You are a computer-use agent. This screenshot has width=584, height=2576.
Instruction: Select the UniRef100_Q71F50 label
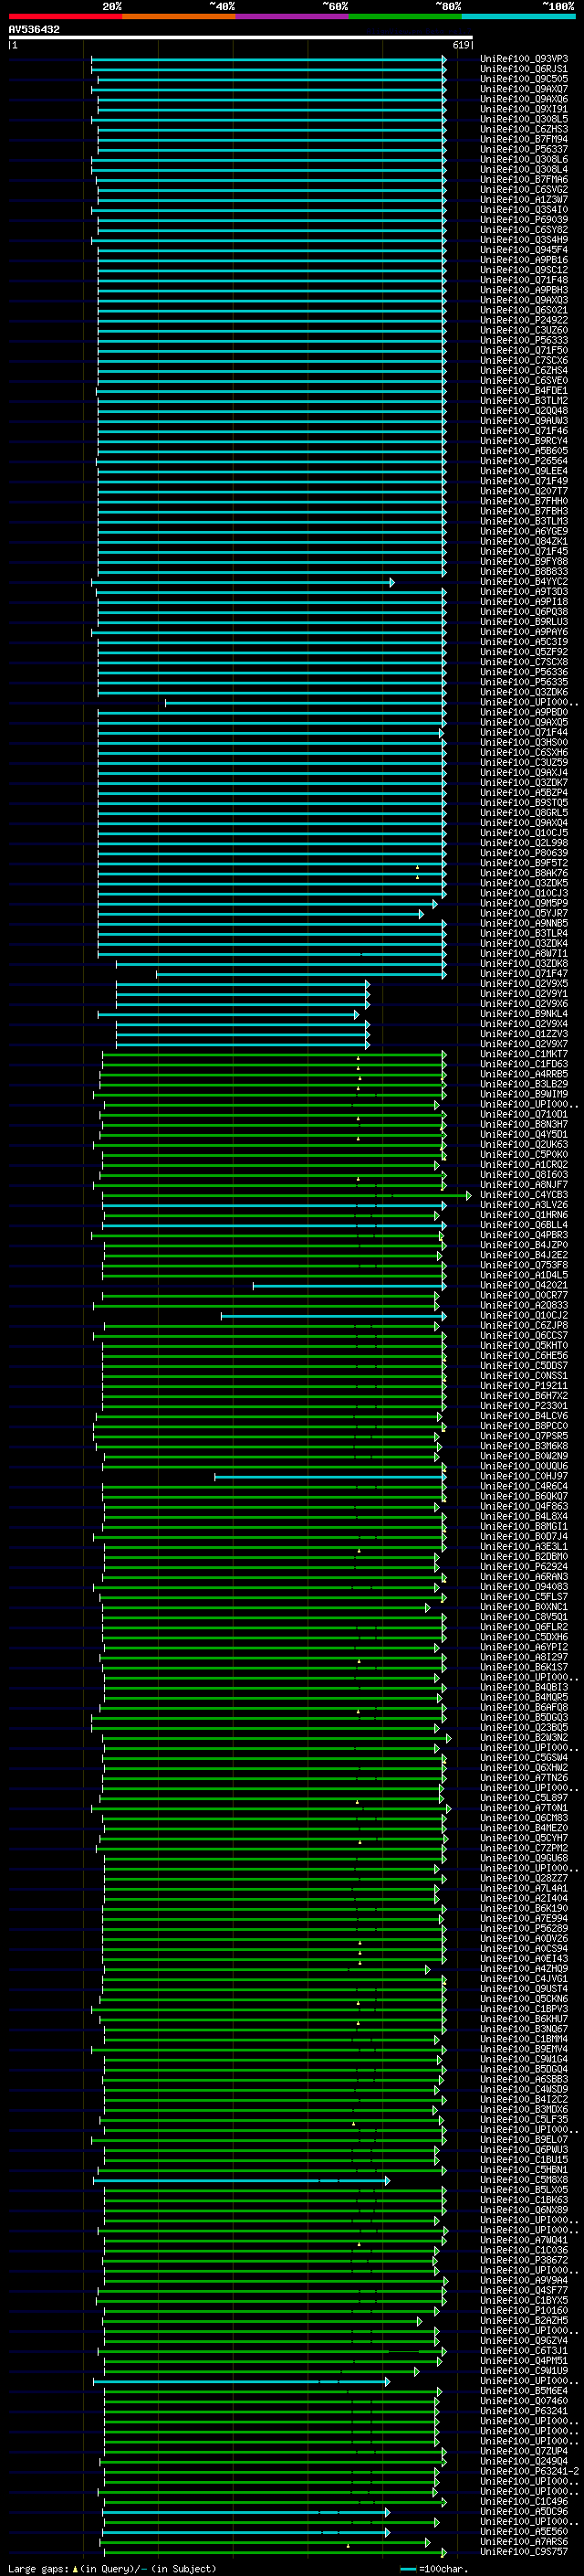click(524, 351)
